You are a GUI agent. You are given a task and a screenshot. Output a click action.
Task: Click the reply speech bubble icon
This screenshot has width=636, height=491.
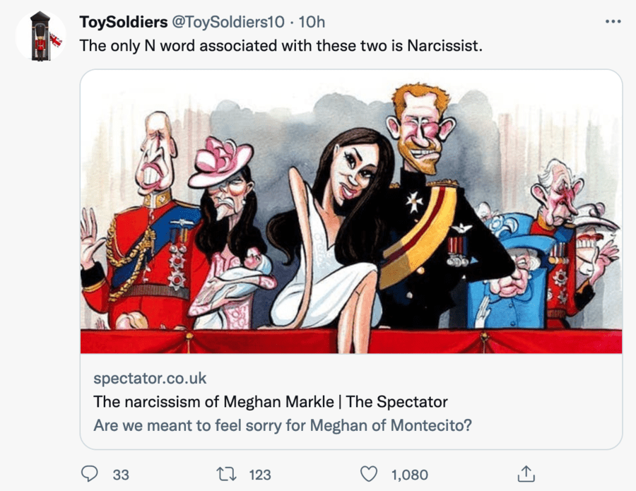[x=89, y=474]
